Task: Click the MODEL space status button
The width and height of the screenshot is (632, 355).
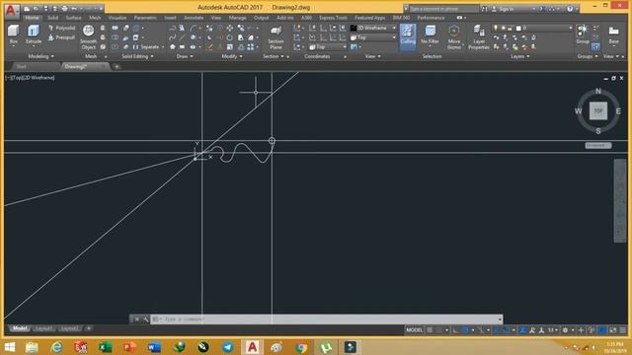Action: (x=415, y=330)
